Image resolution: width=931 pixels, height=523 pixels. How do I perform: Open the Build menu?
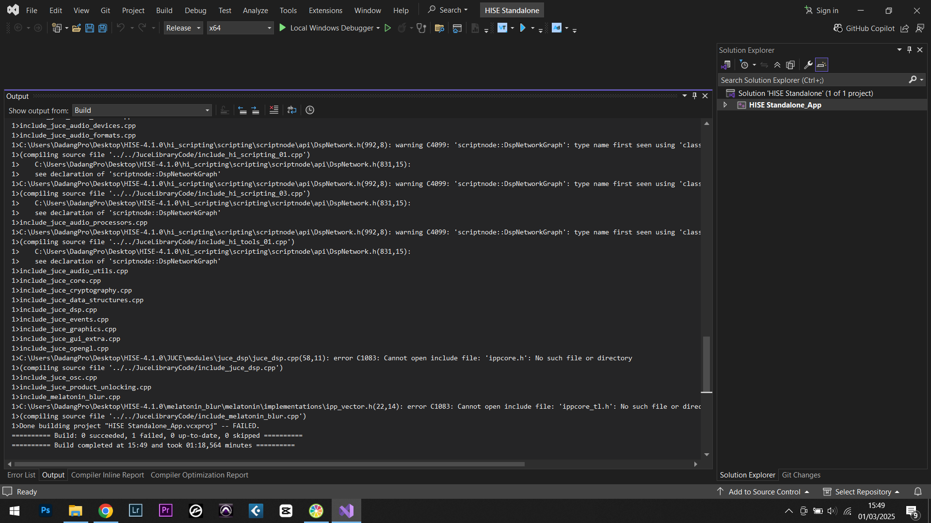point(164,10)
